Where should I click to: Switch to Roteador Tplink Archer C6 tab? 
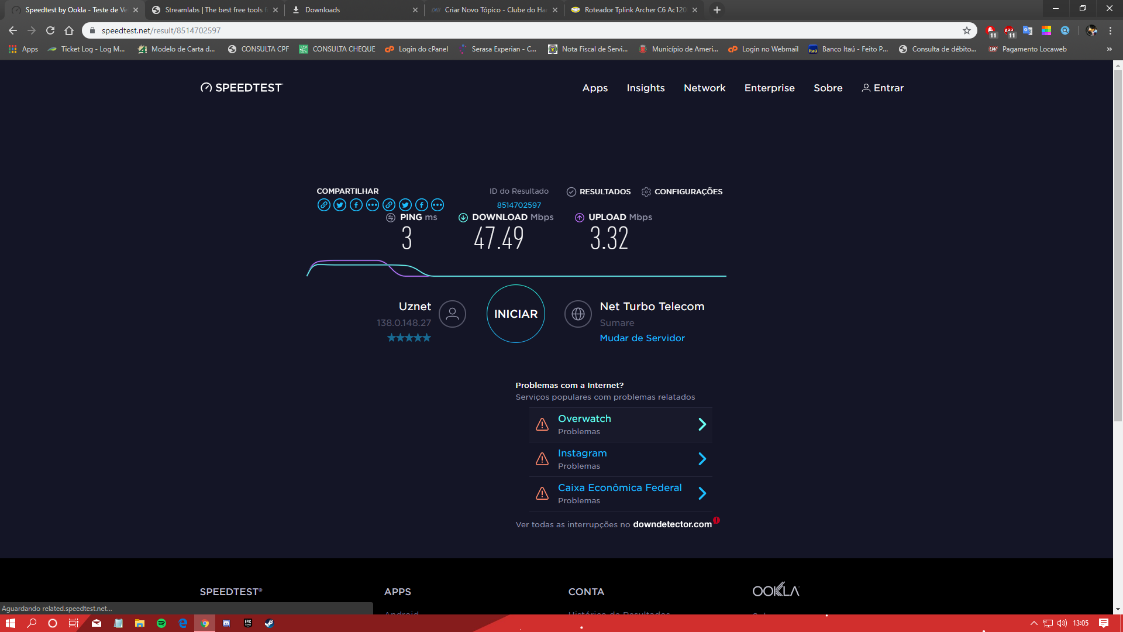[635, 10]
